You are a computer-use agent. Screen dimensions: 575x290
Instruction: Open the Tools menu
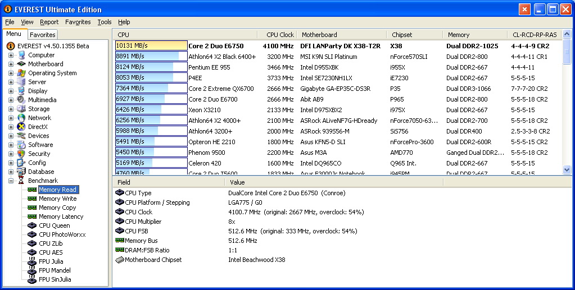pos(105,22)
